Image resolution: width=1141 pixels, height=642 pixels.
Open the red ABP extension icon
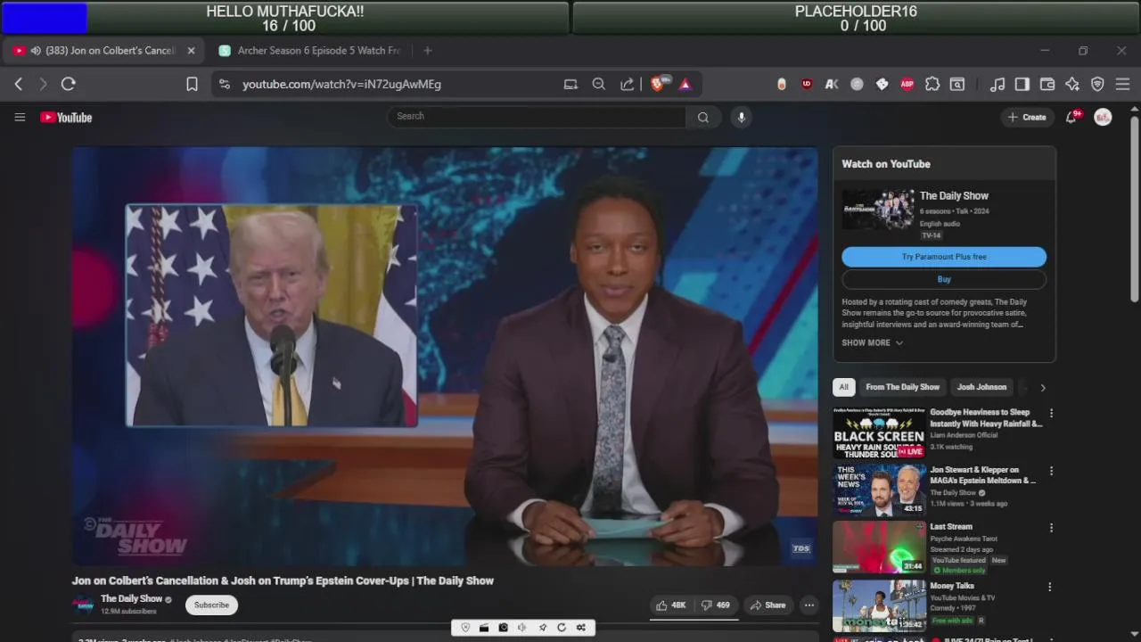point(907,84)
